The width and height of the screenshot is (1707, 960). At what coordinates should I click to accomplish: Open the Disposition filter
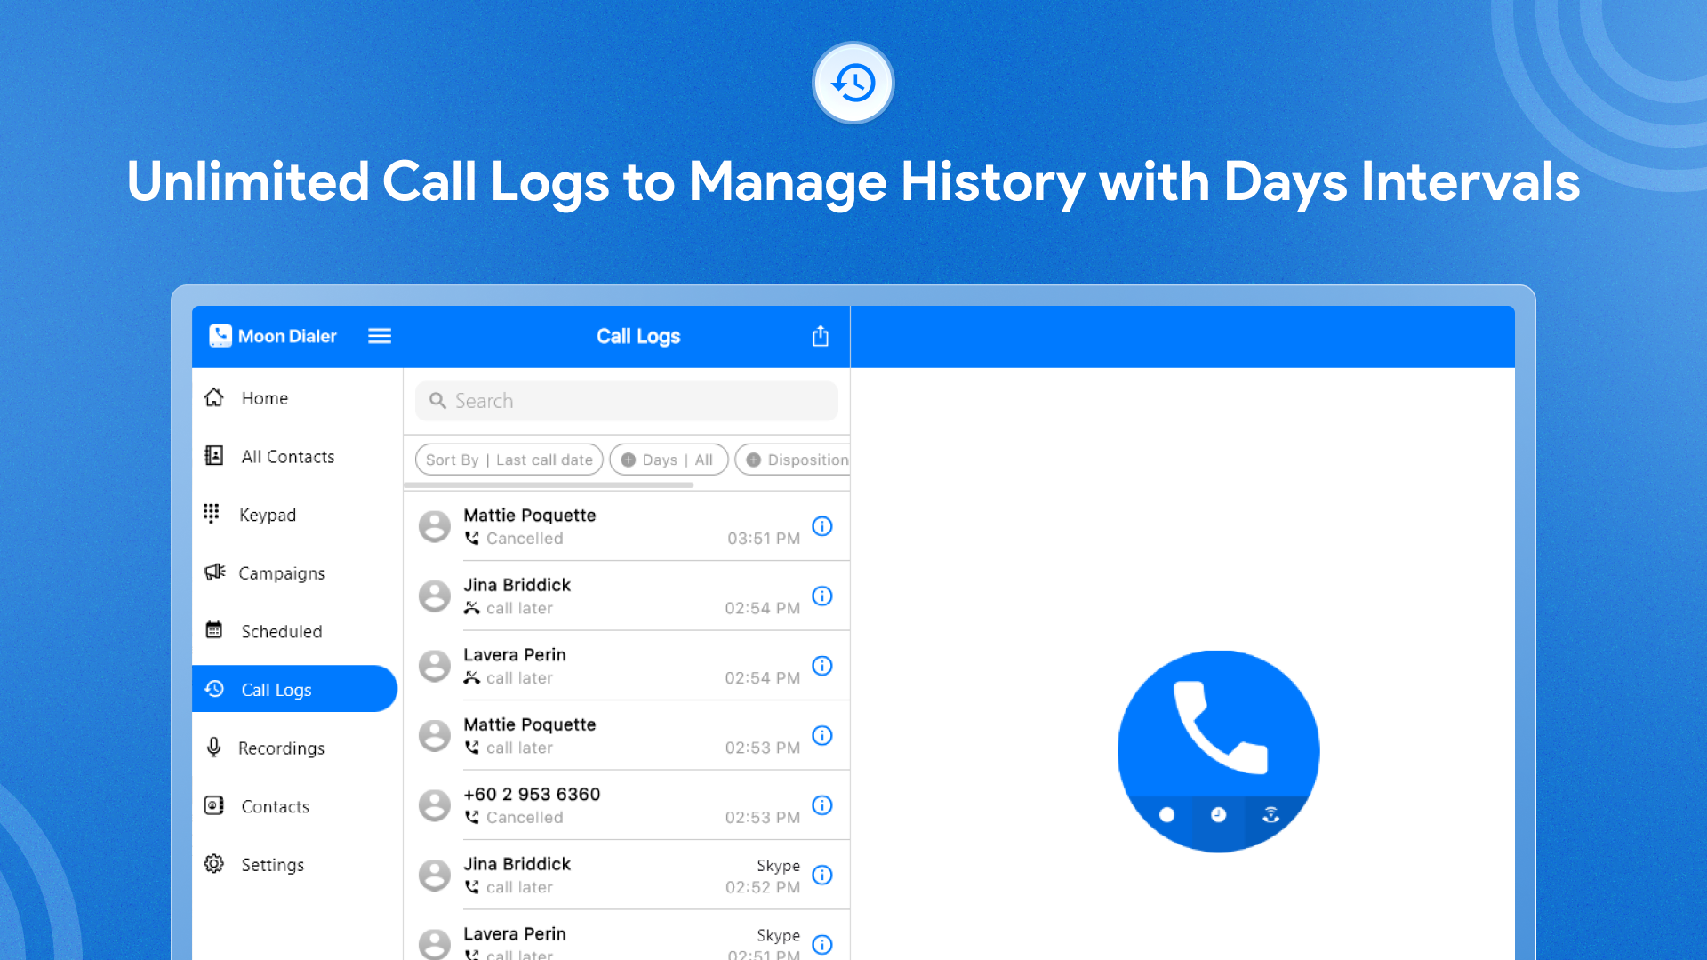[x=793, y=460]
